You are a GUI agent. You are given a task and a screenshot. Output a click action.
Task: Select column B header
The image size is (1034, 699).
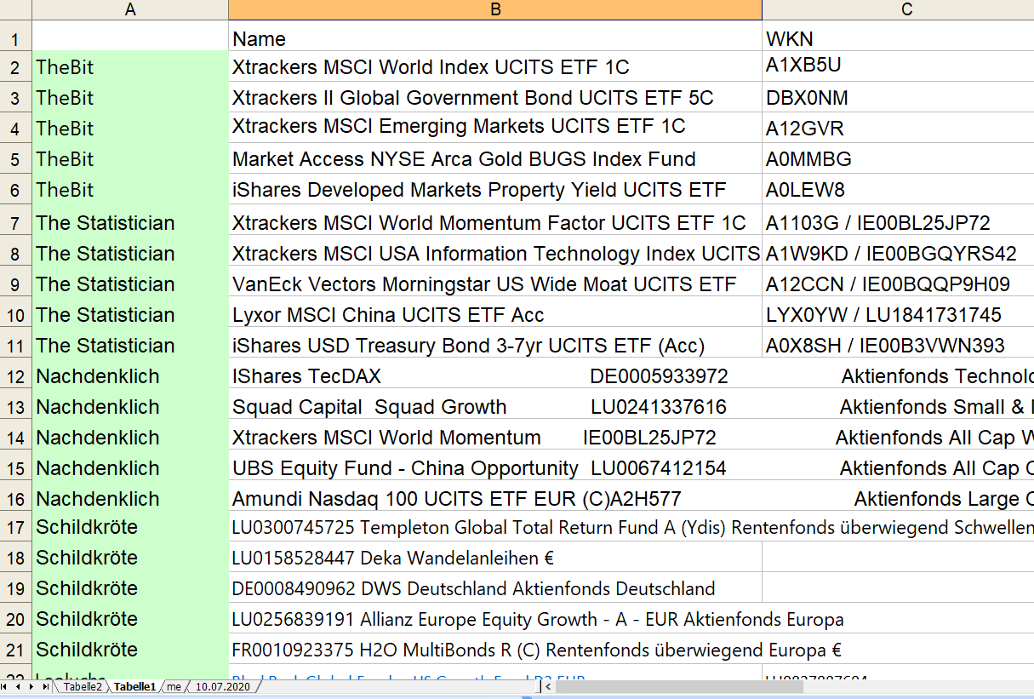[x=495, y=9]
